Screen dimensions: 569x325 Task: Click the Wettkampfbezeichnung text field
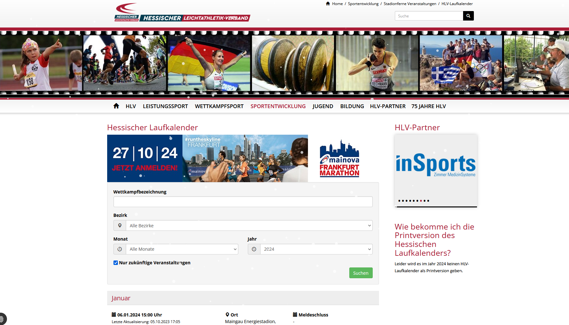243,202
